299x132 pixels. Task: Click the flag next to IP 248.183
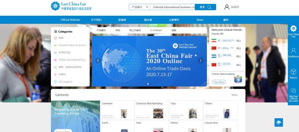(x=214, y=56)
